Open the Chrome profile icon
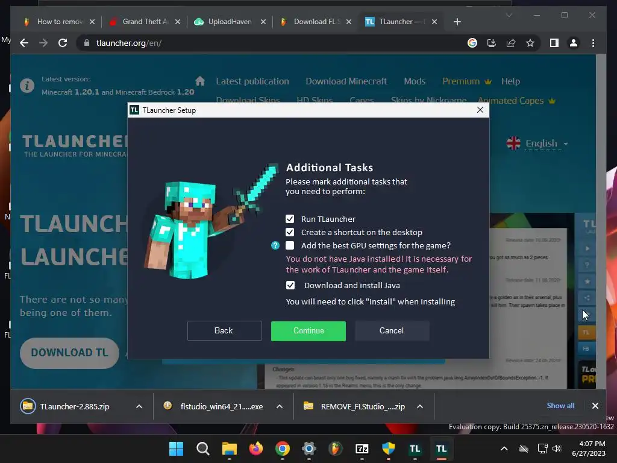 [574, 43]
